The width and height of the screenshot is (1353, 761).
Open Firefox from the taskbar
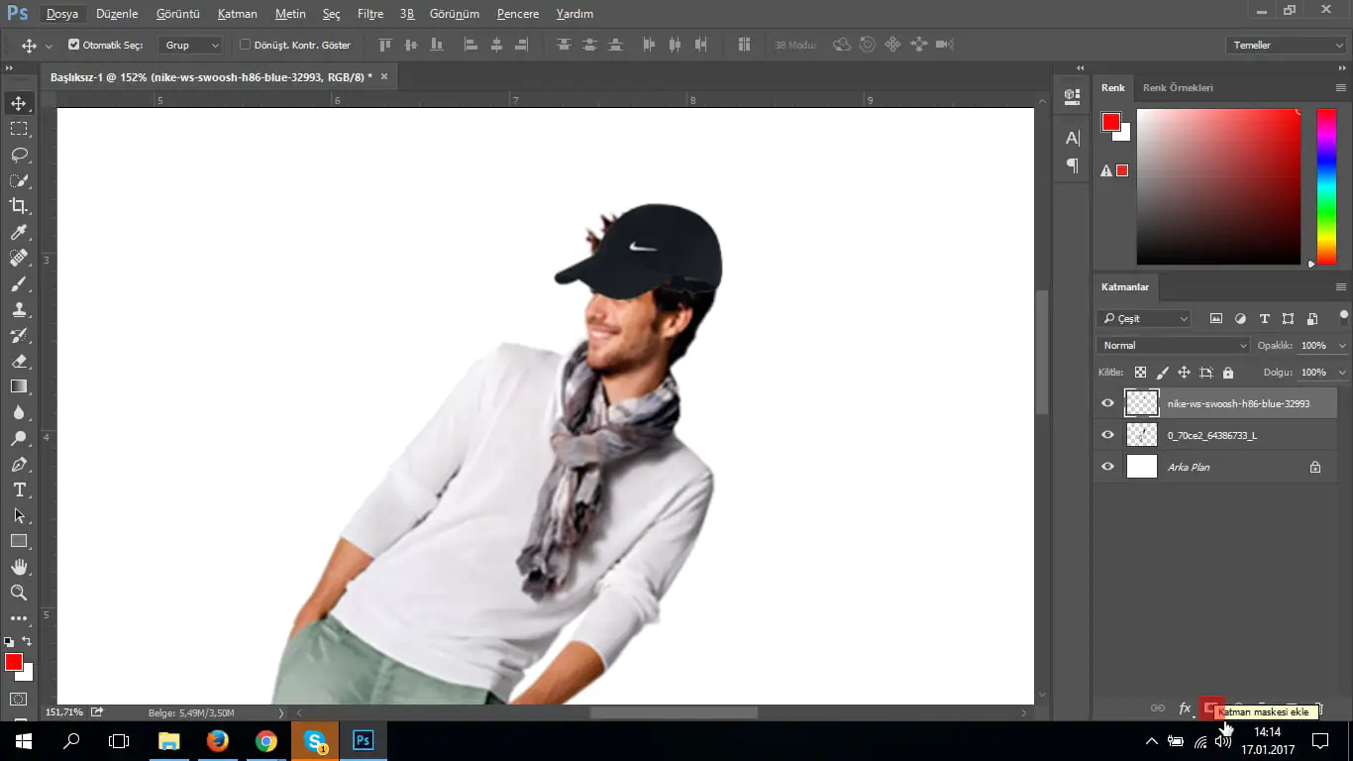[218, 740]
